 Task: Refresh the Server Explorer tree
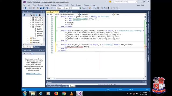24,15
